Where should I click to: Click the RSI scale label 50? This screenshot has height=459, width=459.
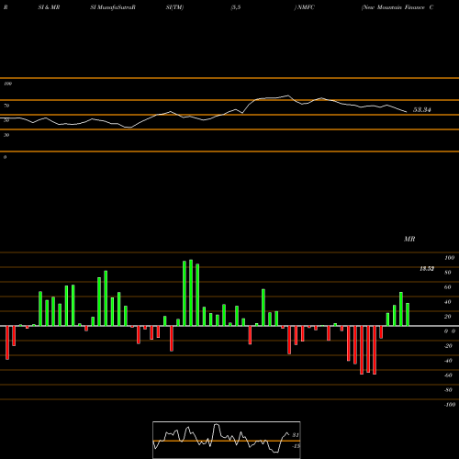point(6,120)
